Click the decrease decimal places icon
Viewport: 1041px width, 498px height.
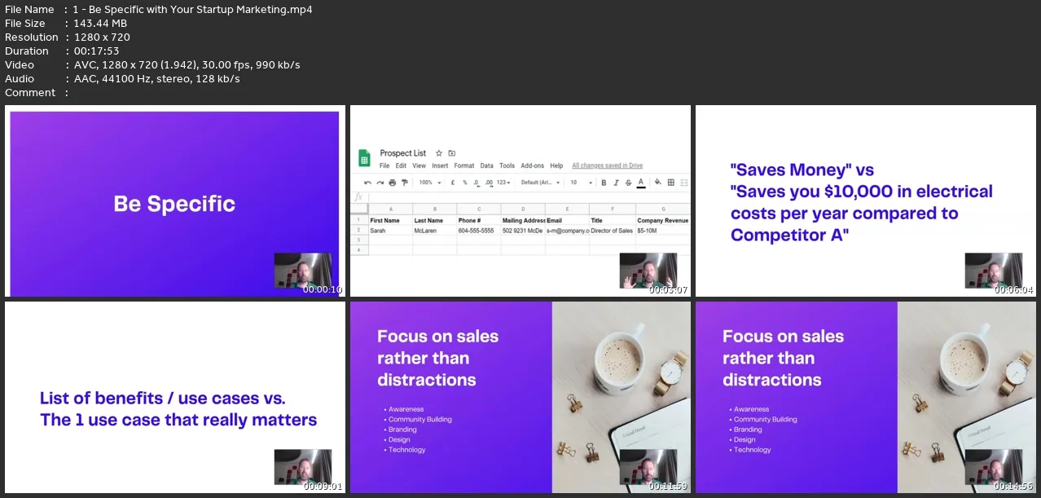(477, 183)
